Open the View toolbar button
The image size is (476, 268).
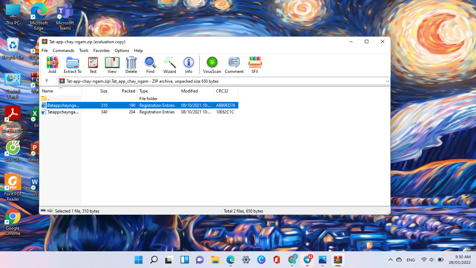click(112, 65)
